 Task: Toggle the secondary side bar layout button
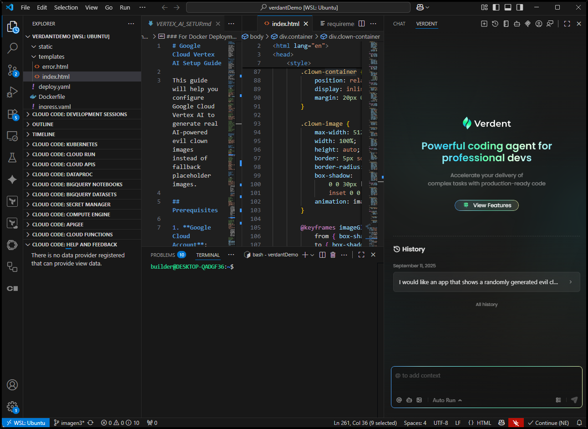coord(520,7)
